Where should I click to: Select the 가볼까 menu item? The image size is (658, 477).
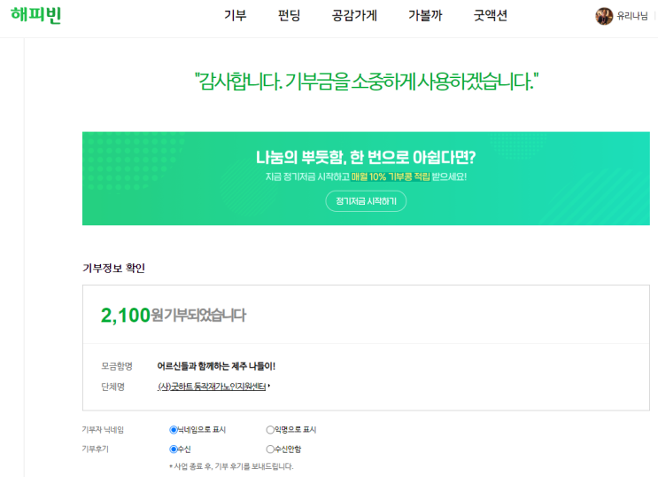425,16
